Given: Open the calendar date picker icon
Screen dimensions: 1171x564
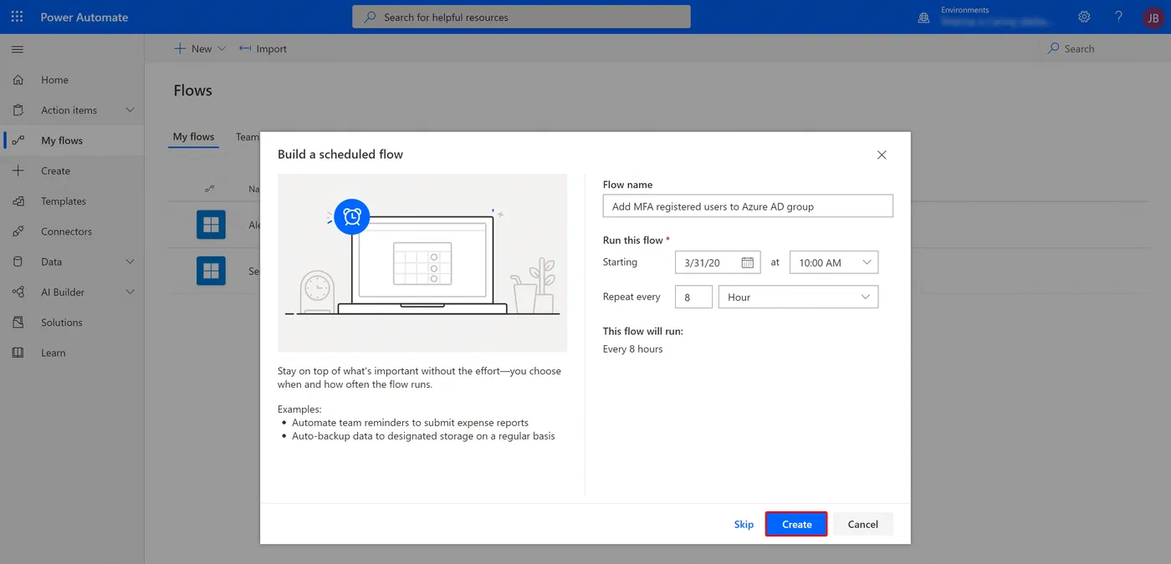Looking at the screenshot, I should pyautogui.click(x=748, y=262).
